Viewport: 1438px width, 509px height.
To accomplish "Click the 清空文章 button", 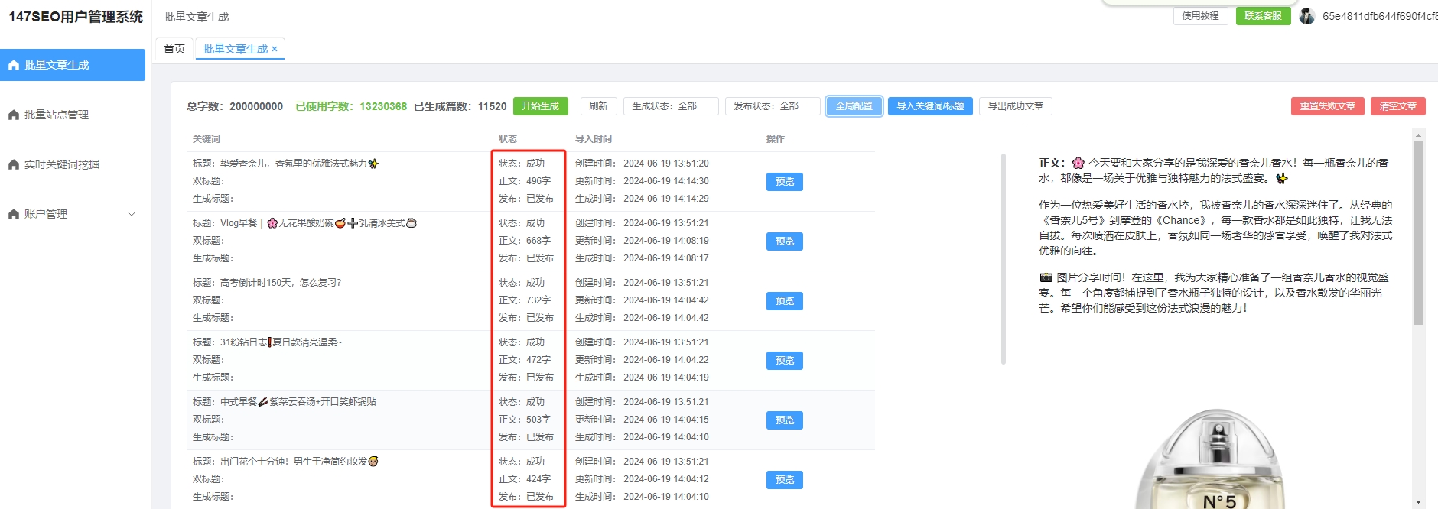I will point(1398,106).
